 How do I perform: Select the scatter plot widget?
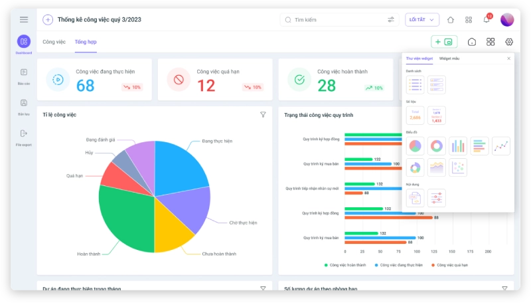click(458, 167)
